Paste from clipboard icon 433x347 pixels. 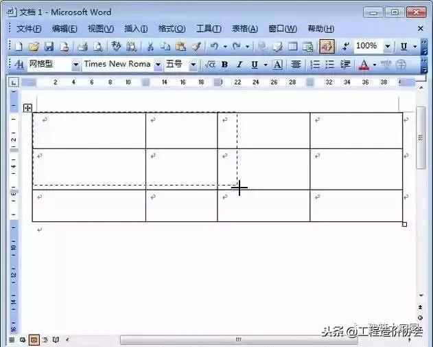(x=180, y=47)
